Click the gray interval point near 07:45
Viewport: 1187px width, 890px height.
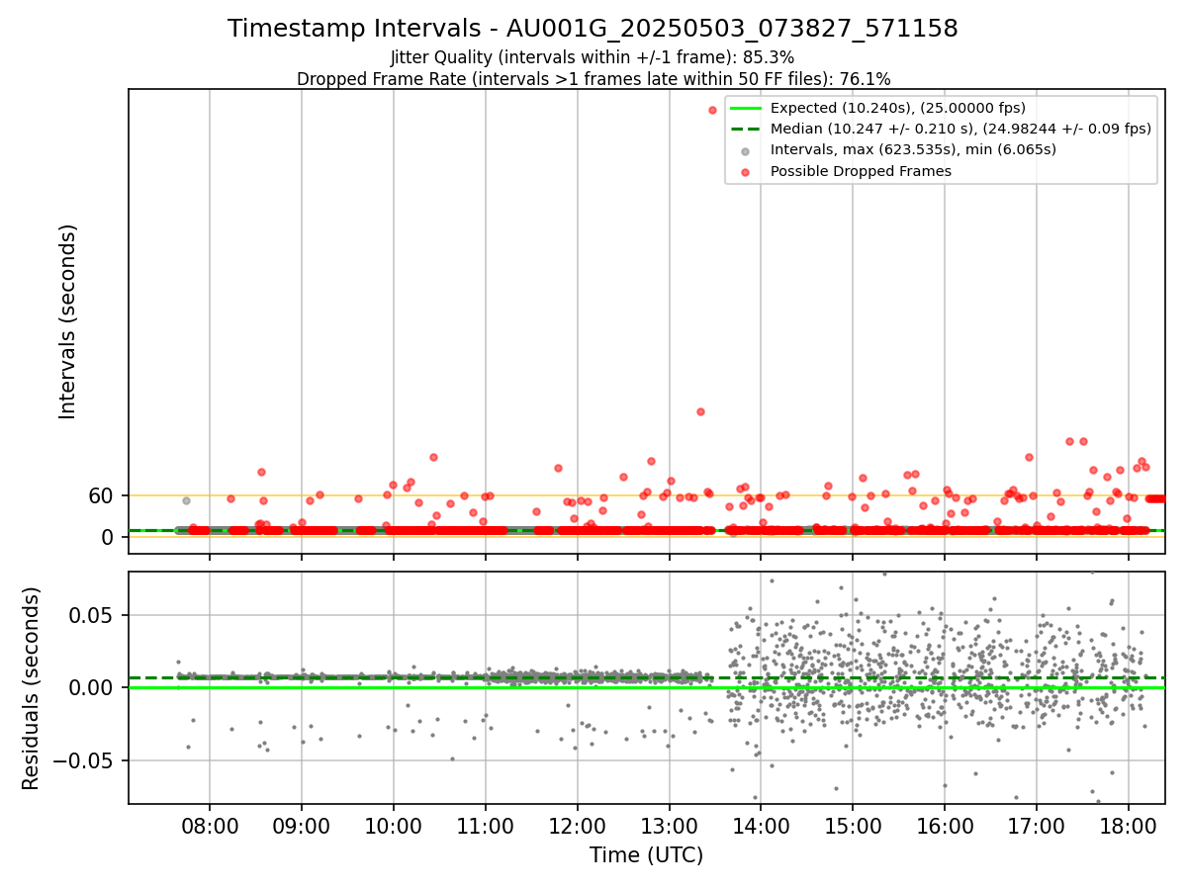pos(186,500)
